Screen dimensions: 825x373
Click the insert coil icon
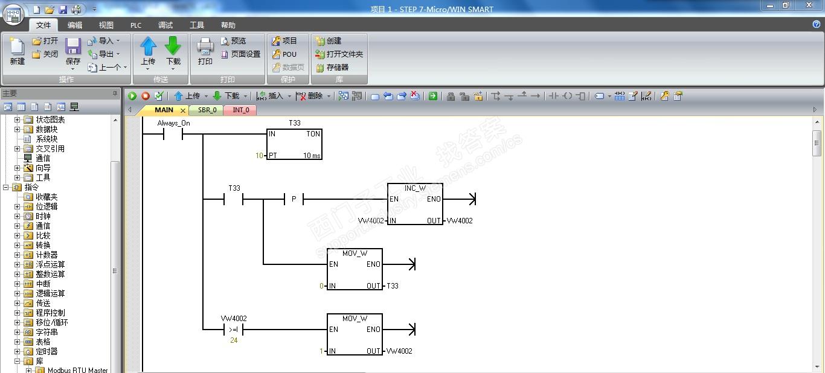point(567,96)
